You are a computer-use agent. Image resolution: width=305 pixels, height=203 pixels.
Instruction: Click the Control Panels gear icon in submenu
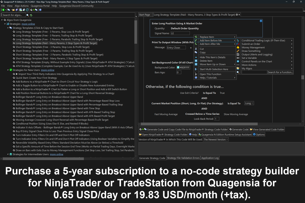pos(238,61)
